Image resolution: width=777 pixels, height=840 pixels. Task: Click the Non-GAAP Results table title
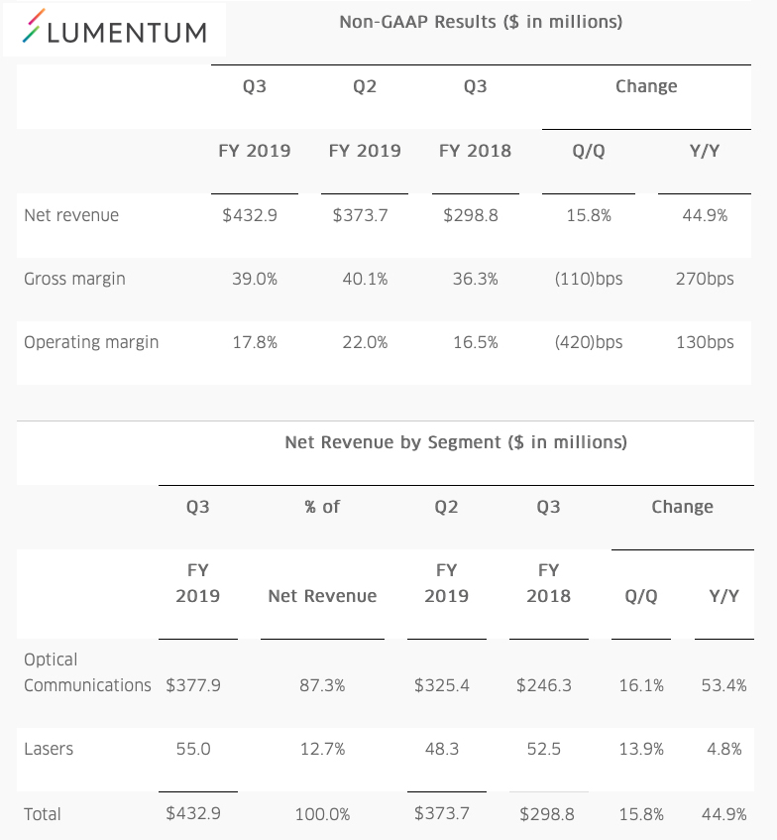click(481, 22)
